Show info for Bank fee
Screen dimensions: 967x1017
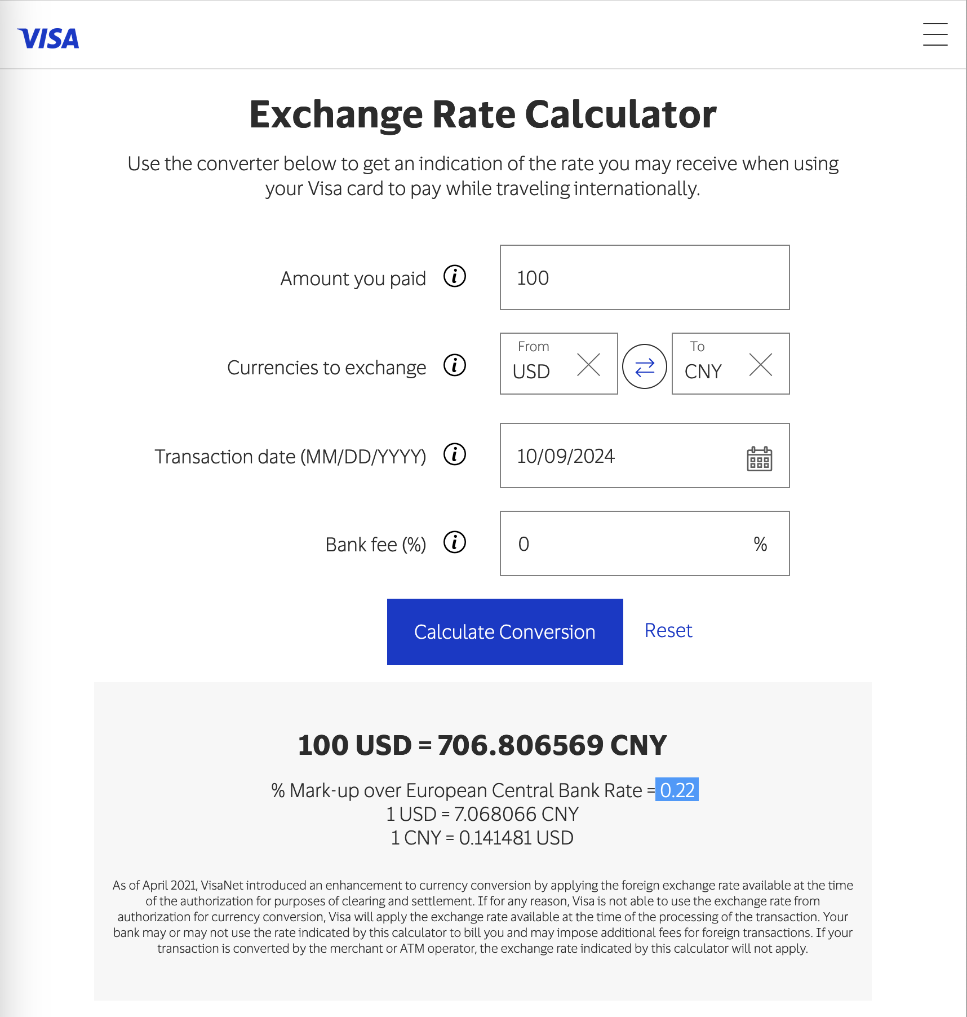point(454,542)
